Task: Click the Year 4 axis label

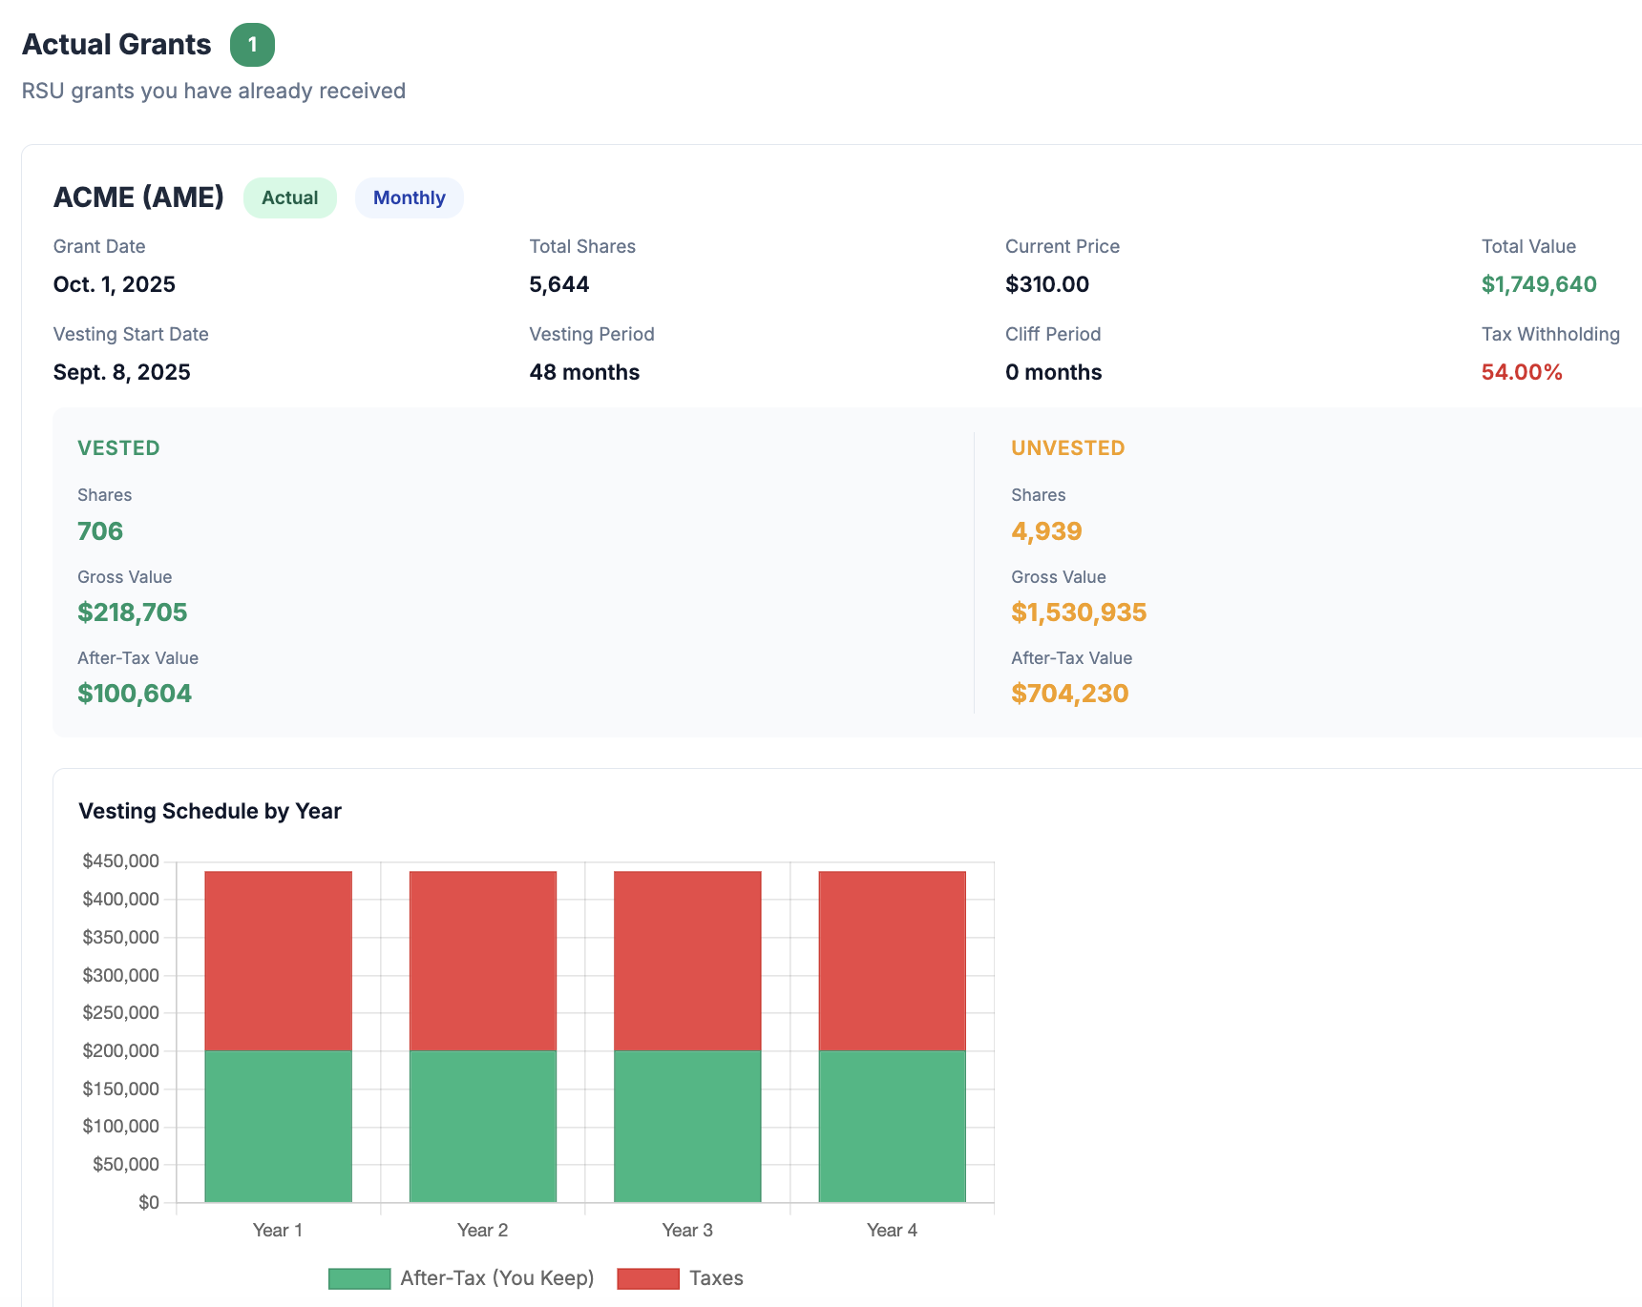Action: [x=892, y=1231]
